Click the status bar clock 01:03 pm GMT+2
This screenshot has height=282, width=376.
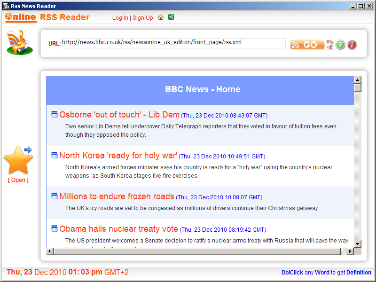click(x=99, y=272)
